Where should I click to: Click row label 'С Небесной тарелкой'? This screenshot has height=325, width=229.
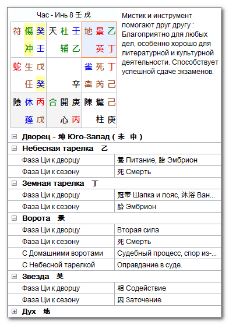click(58, 264)
